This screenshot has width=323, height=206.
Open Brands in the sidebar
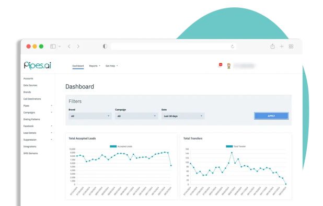[27, 92]
